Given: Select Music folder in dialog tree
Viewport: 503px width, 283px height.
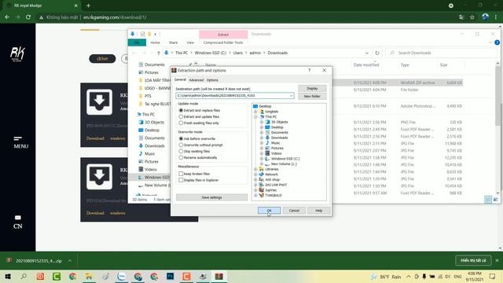Looking at the screenshot, I should pos(275,143).
